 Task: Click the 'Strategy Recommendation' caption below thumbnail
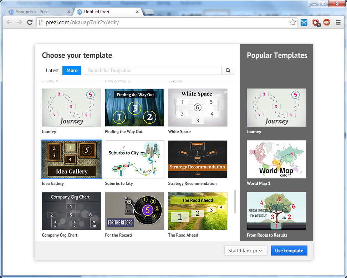click(x=192, y=183)
